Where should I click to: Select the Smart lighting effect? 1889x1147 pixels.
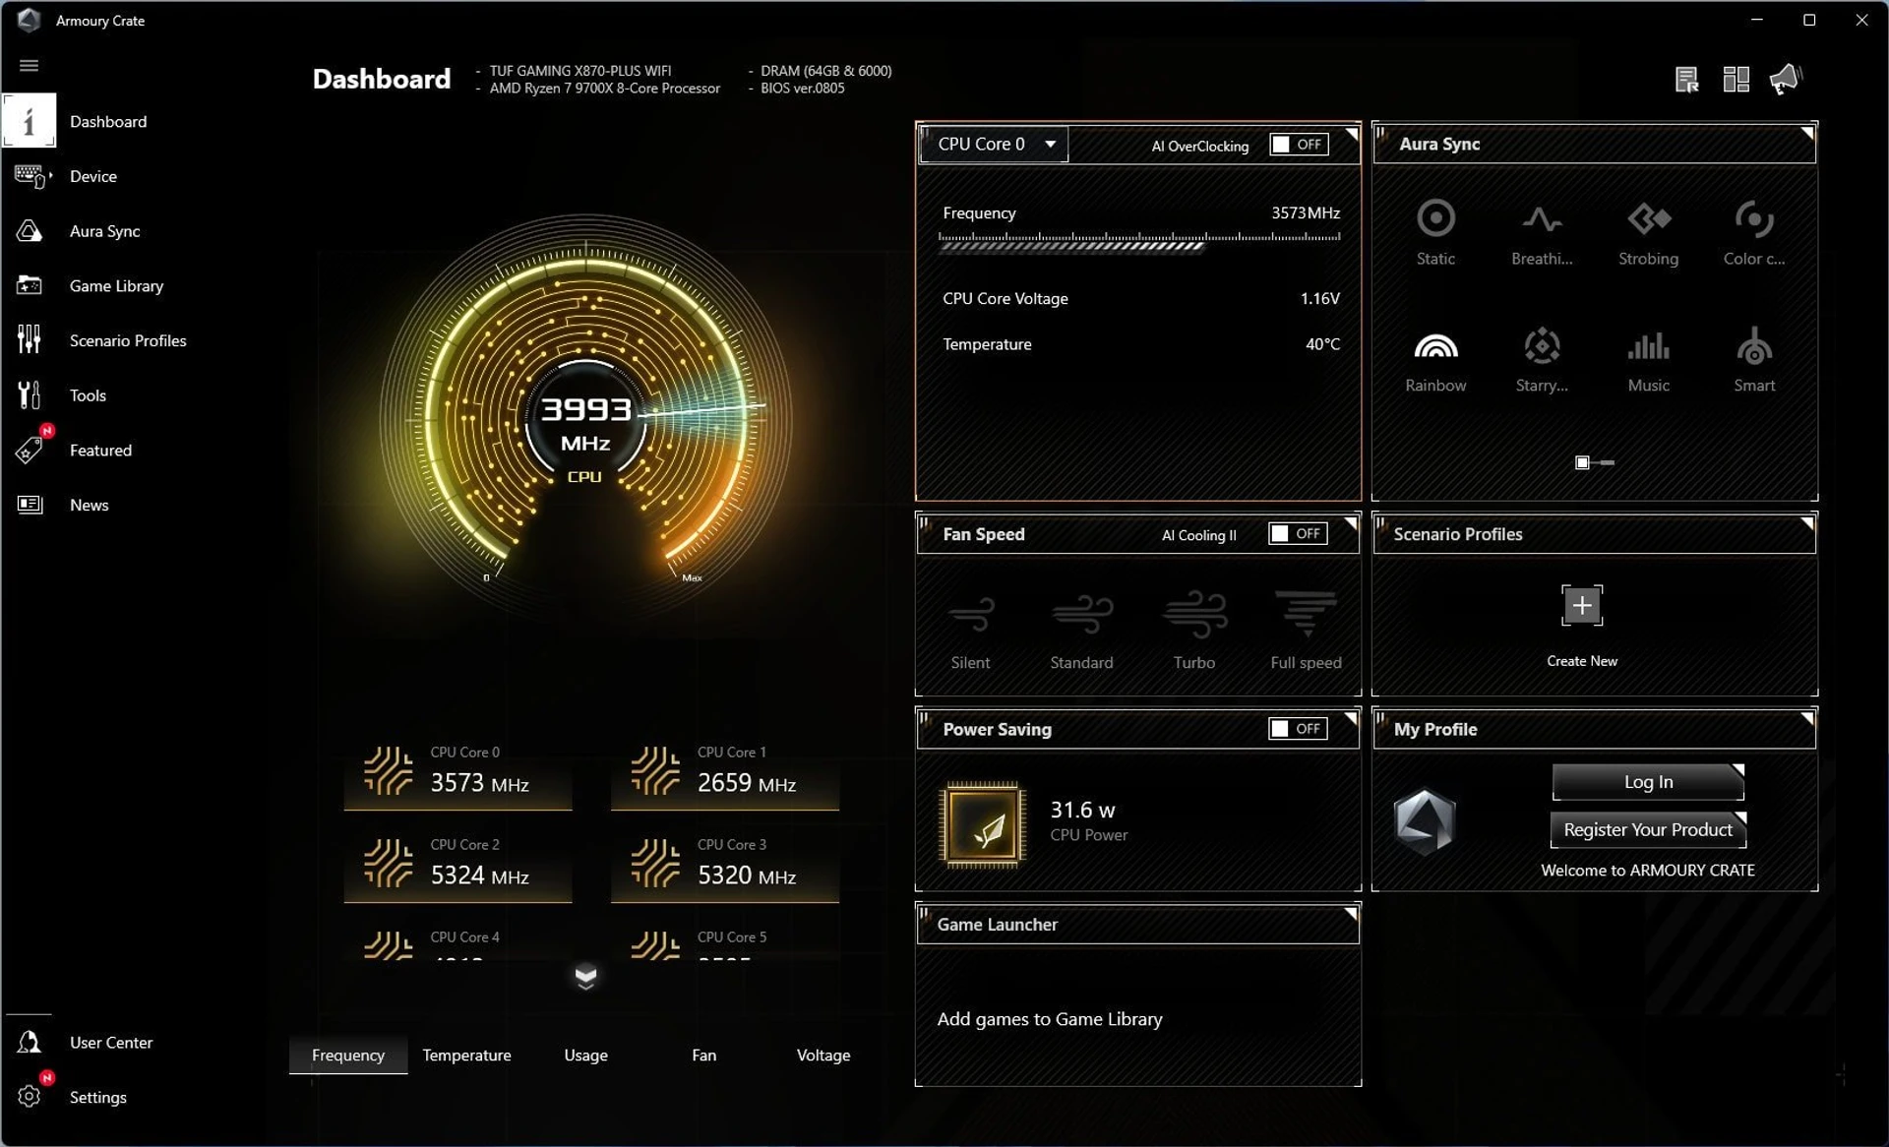(x=1754, y=361)
